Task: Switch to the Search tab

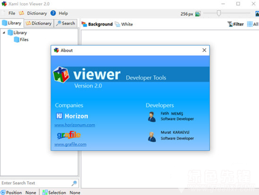Action: (x=65, y=24)
